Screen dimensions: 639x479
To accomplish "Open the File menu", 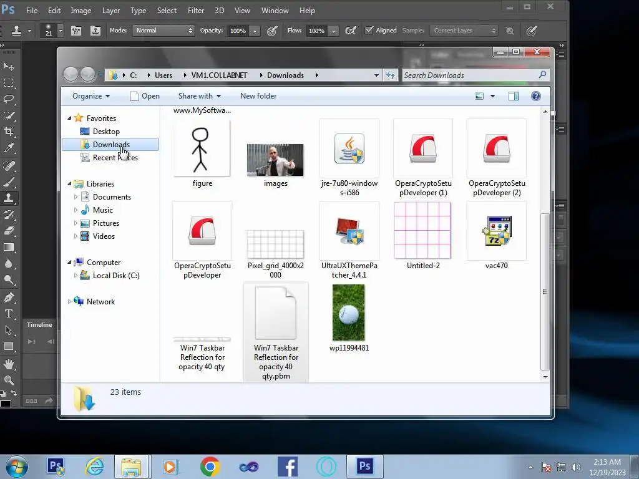I will [32, 11].
